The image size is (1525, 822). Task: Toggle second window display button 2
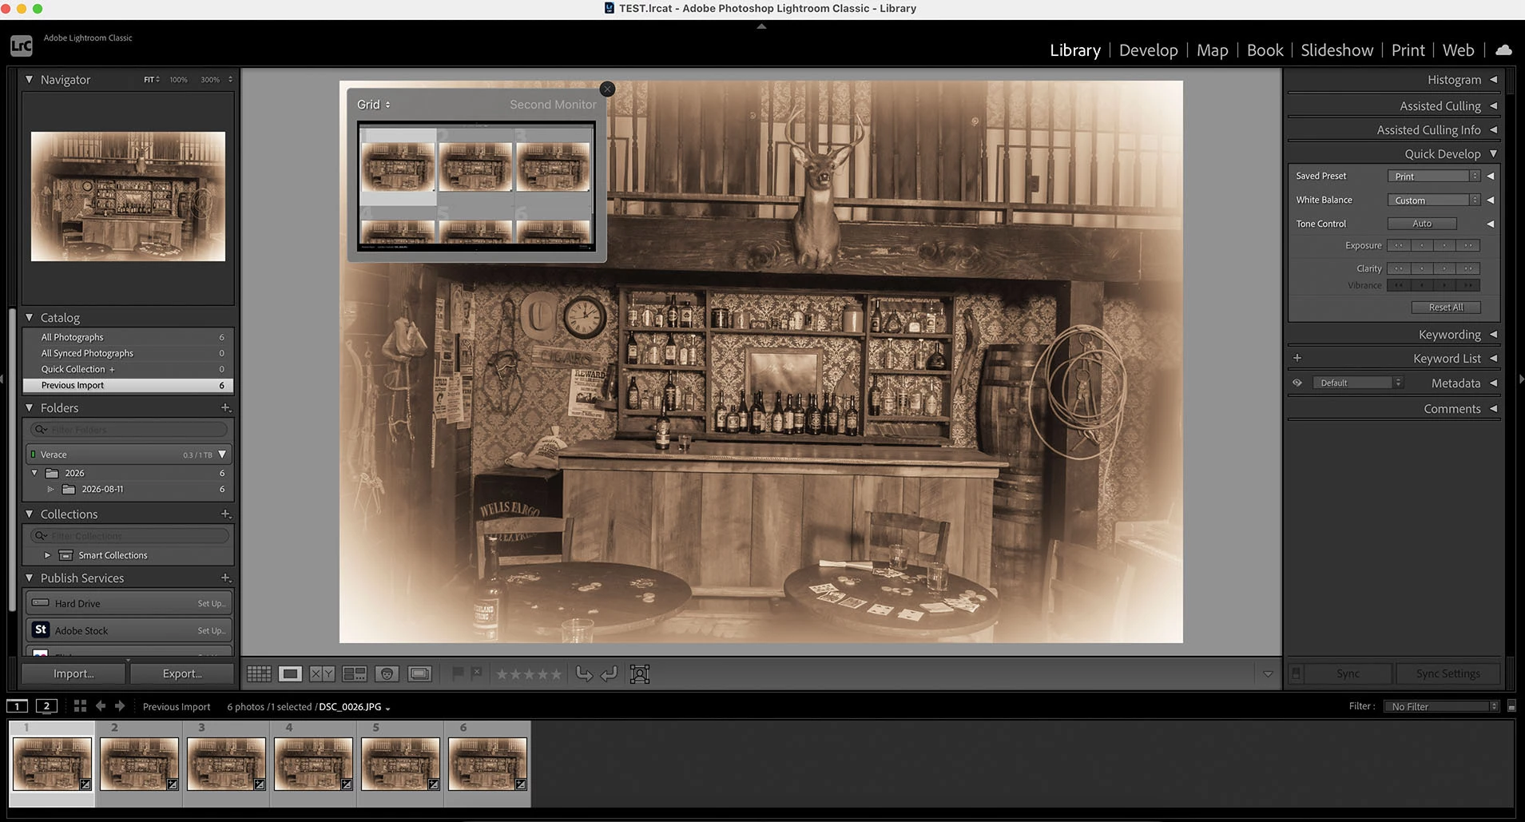coord(46,705)
